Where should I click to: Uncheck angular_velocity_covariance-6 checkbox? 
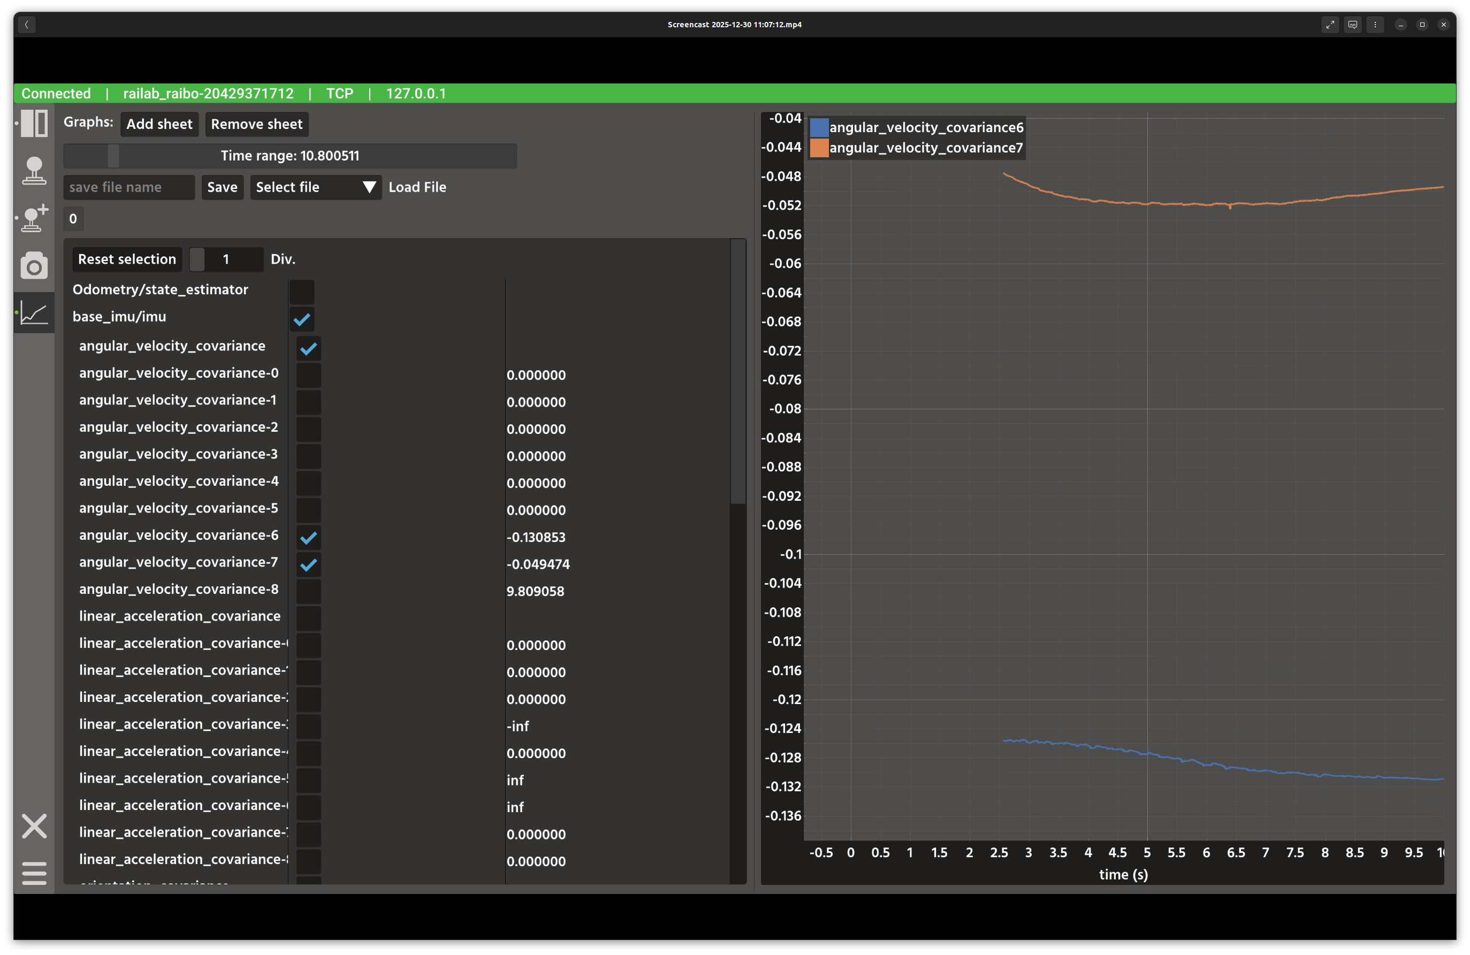308,537
